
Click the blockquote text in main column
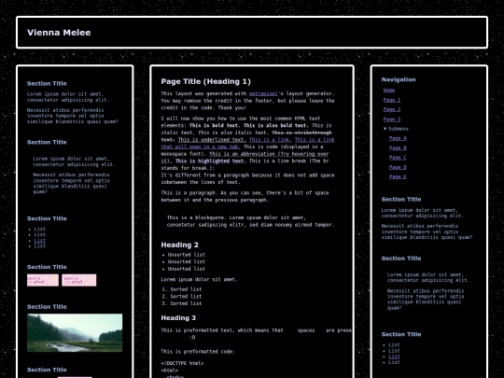[250, 221]
